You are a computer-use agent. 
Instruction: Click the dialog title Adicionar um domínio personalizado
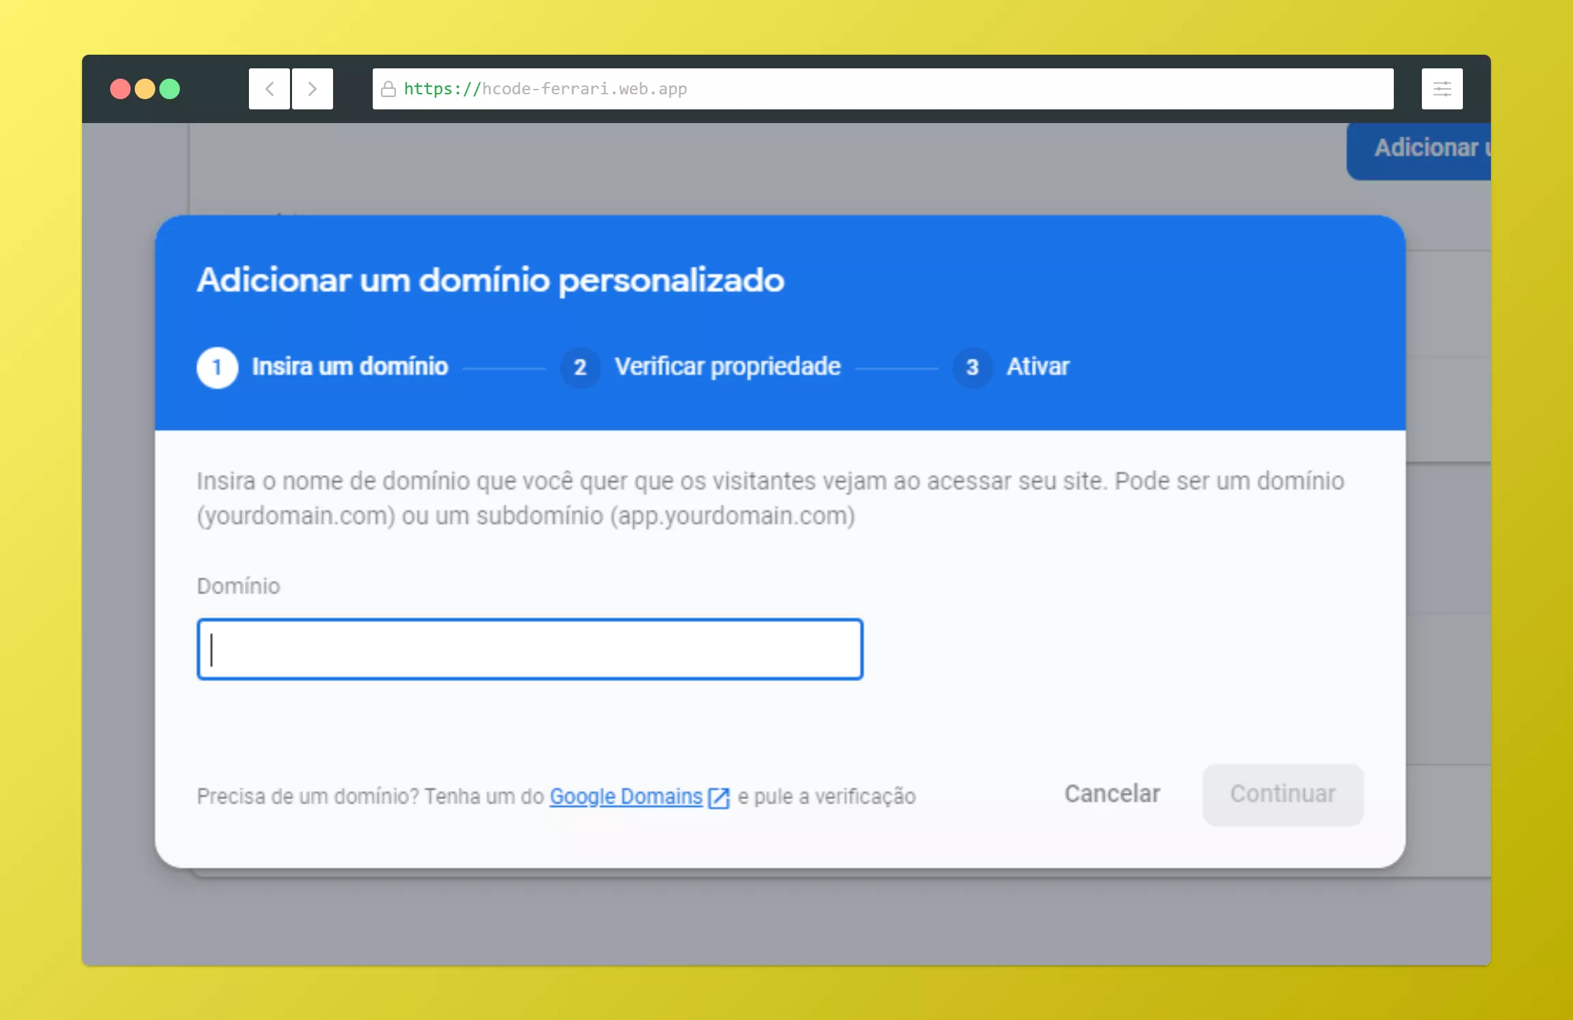(x=490, y=280)
